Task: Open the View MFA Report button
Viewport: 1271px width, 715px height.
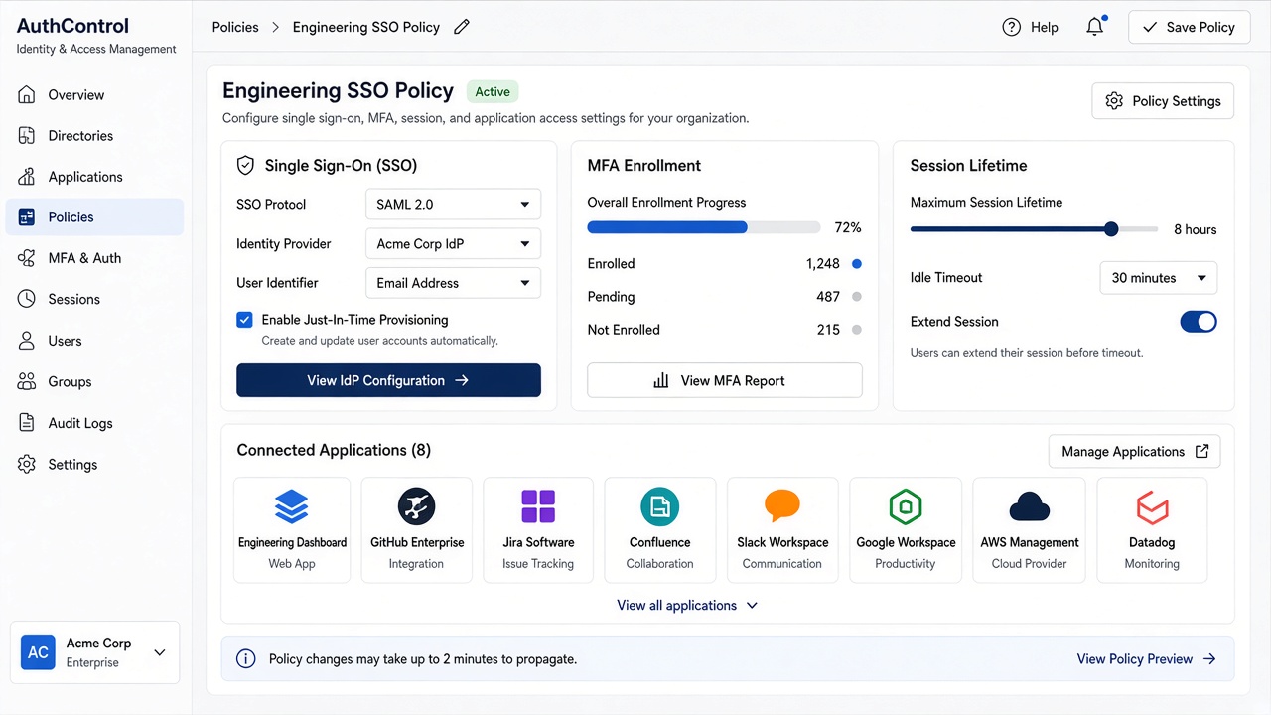Action: [725, 380]
